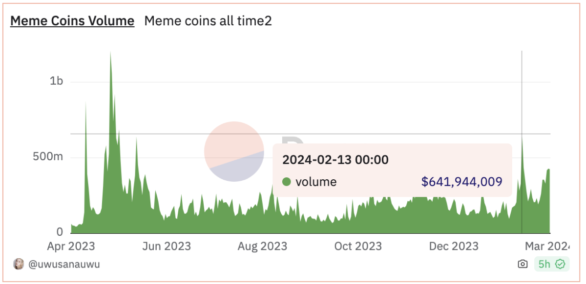The width and height of the screenshot is (586, 284).
Task: Click the @uwusanauwu username link
Action: coord(64,264)
